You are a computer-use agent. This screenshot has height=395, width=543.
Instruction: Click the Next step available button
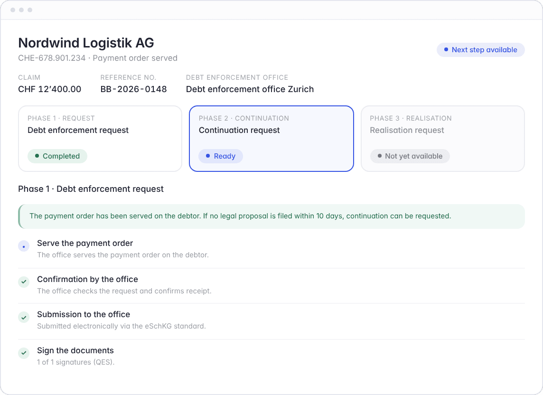point(481,49)
